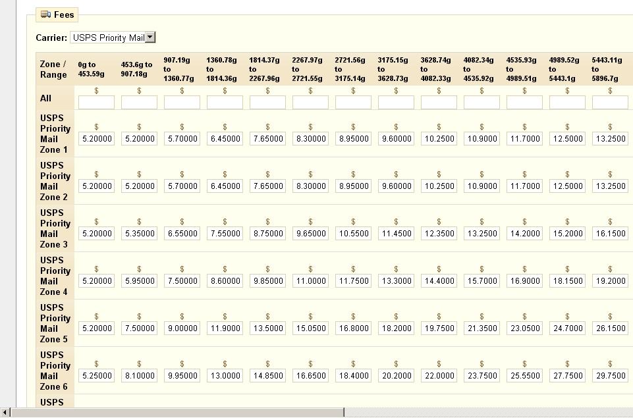Click the Zone 6 fee field showing 14.8500

point(267,376)
